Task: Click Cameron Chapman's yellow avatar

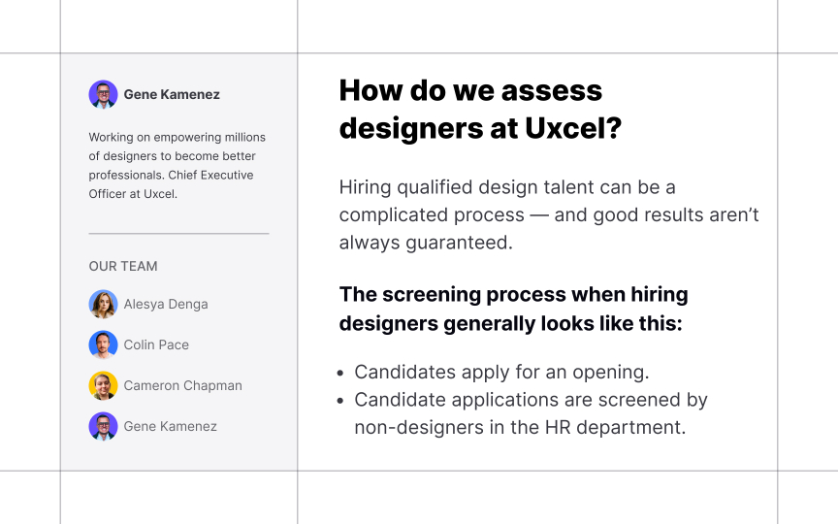Action: 103,385
